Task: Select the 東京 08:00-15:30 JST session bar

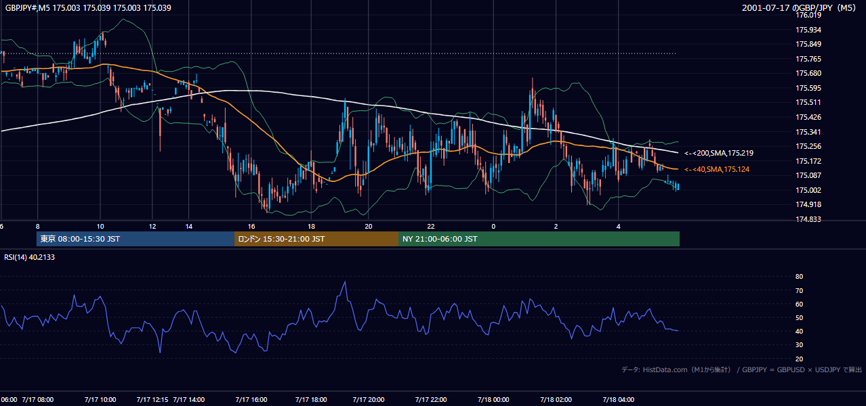Action: [136, 239]
